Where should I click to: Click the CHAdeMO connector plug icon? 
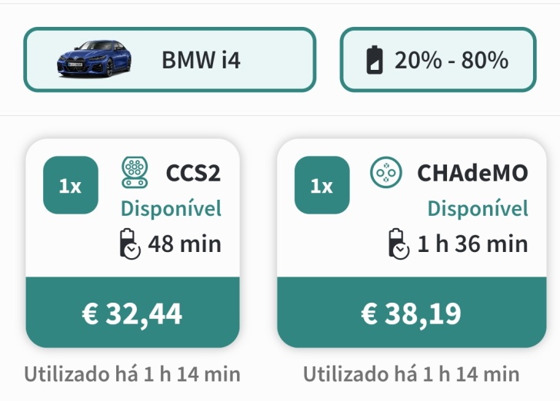point(385,173)
